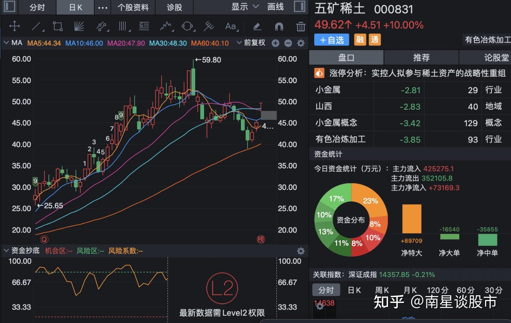Select the 有色冶炼加工 sector row
511x323 pixels.
point(410,139)
